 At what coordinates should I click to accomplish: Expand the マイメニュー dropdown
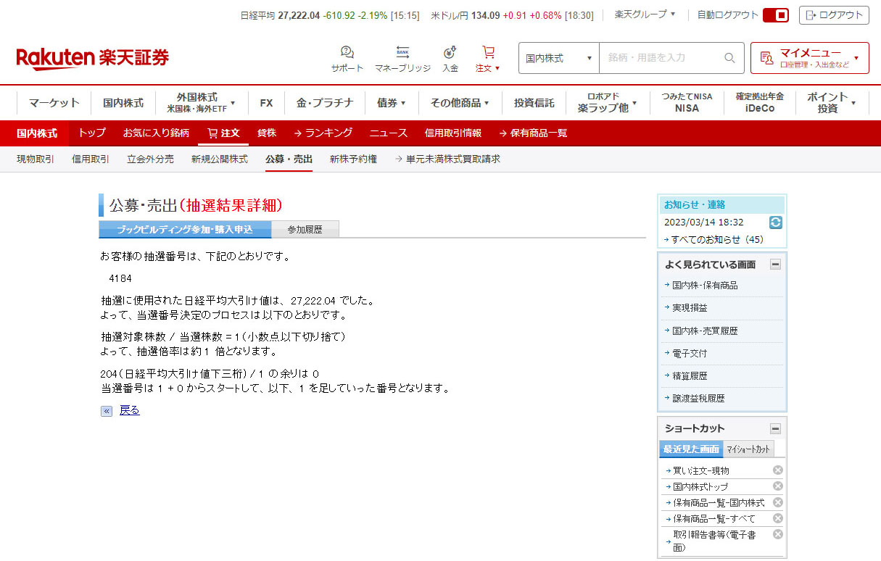(809, 58)
